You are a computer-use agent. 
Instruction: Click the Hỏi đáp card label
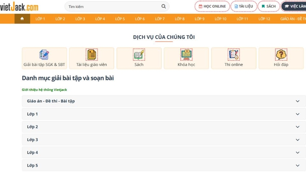(281, 65)
